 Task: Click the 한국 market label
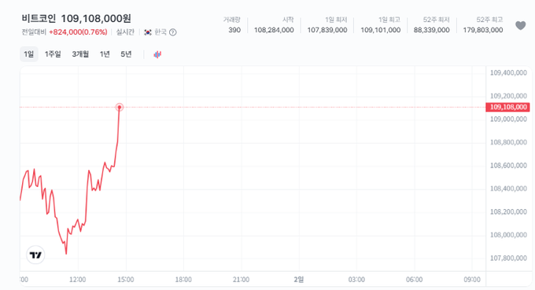pos(160,32)
